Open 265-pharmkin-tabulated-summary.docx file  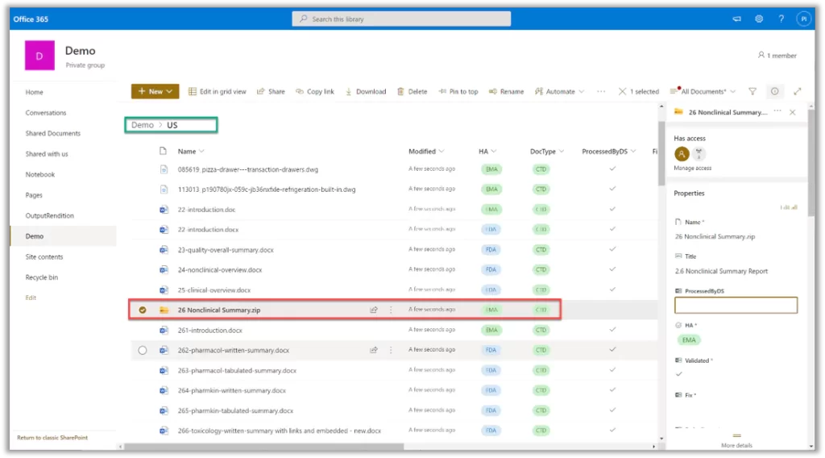click(235, 410)
